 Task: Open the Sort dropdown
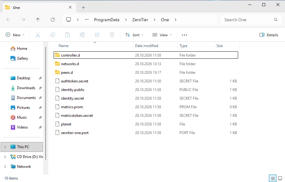pyautogui.click(x=134, y=35)
